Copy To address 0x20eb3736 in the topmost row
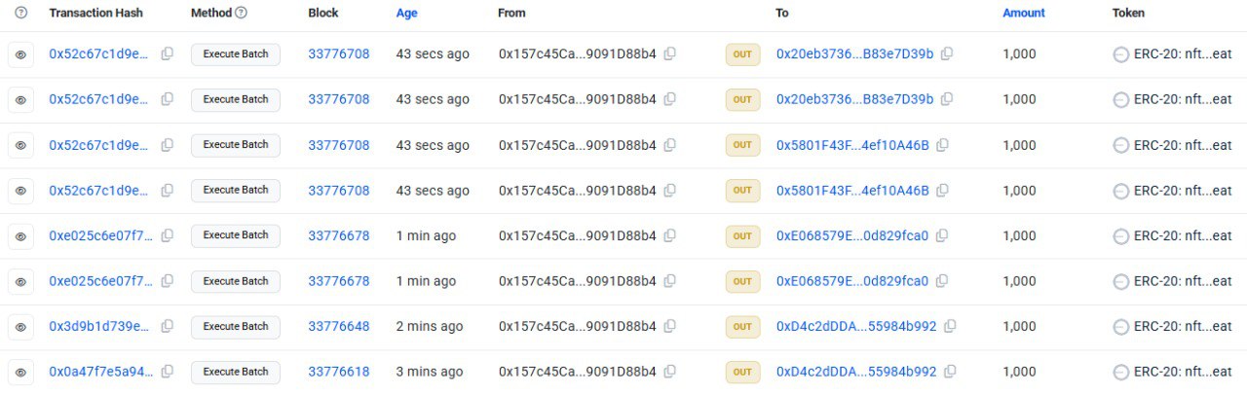 946,54
